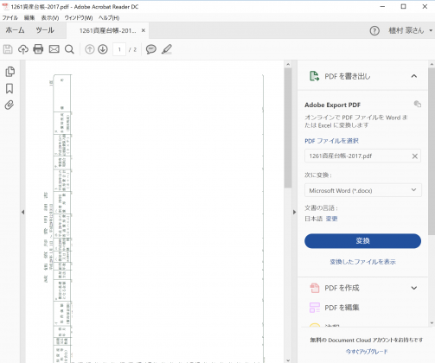This screenshot has width=435, height=363.
Task: Open page thumbnails sidebar panel
Action: point(10,72)
